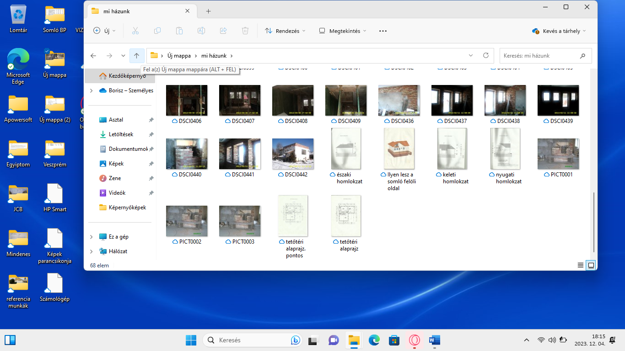Switch to the large thumbnails view toggle
The image size is (625, 351).
coord(591,265)
